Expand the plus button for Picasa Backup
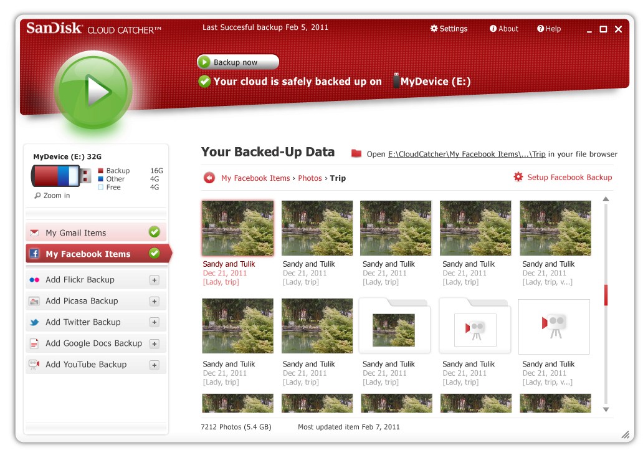 coord(154,301)
